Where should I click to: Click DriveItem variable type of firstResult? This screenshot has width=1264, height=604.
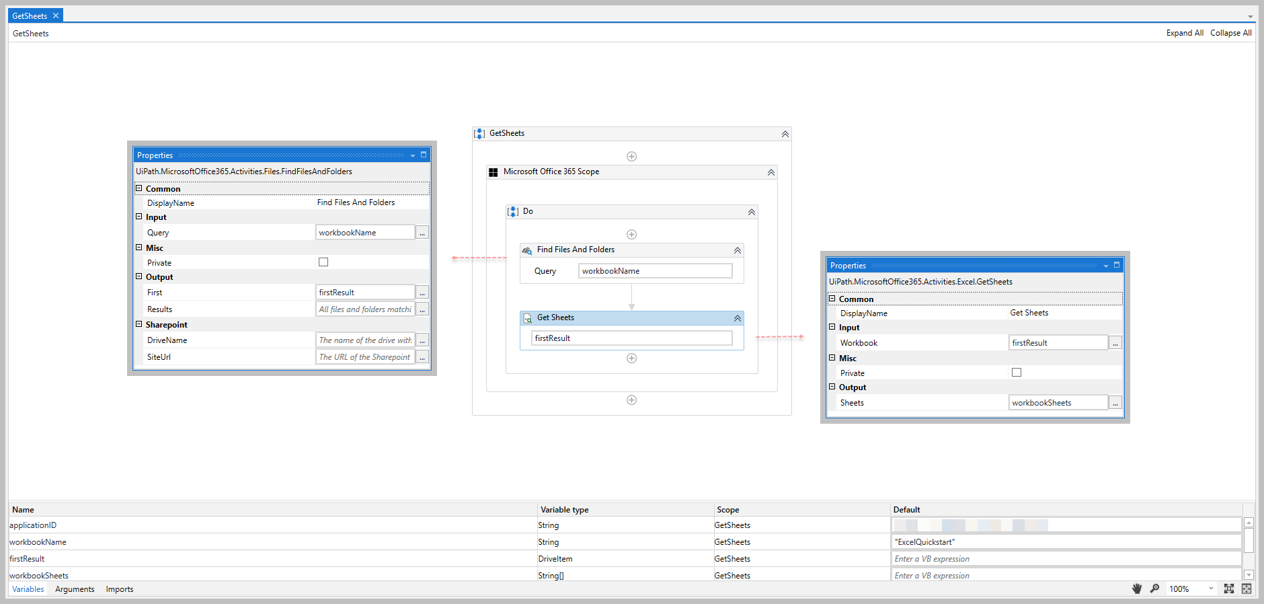pyautogui.click(x=555, y=559)
